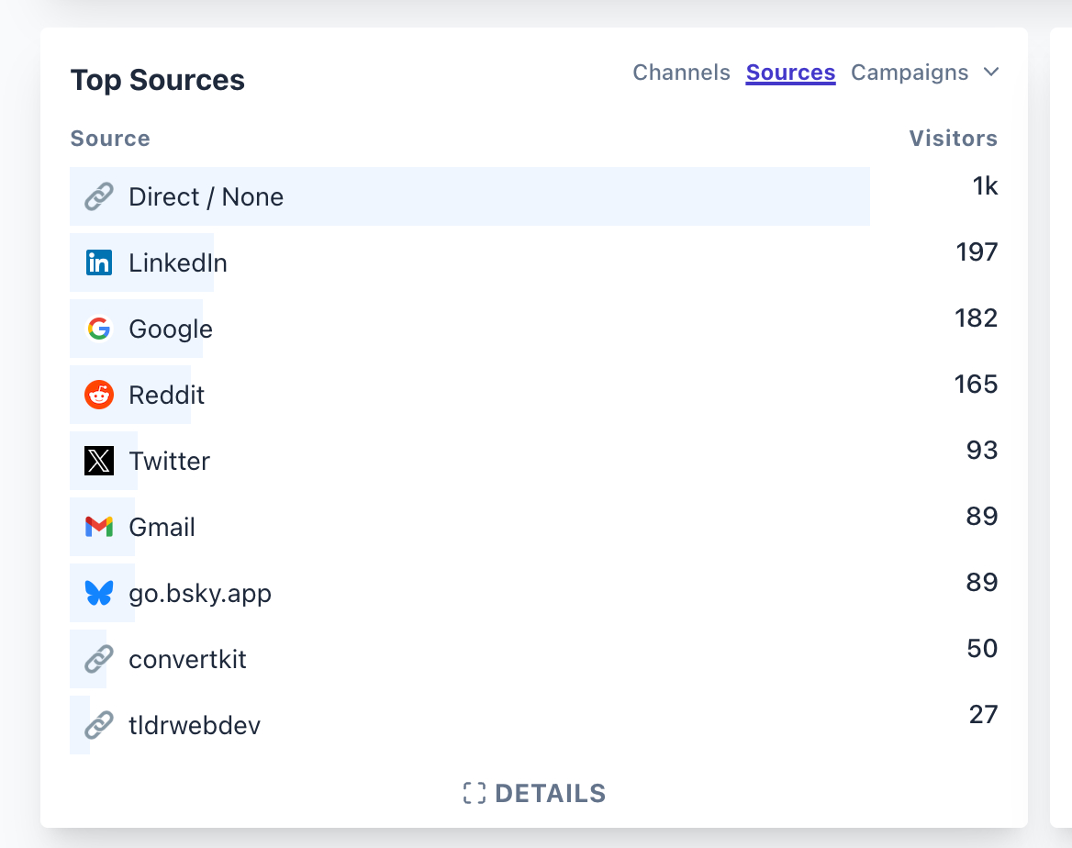The image size is (1072, 848).
Task: Filter by the Direct / None source
Action: click(206, 197)
